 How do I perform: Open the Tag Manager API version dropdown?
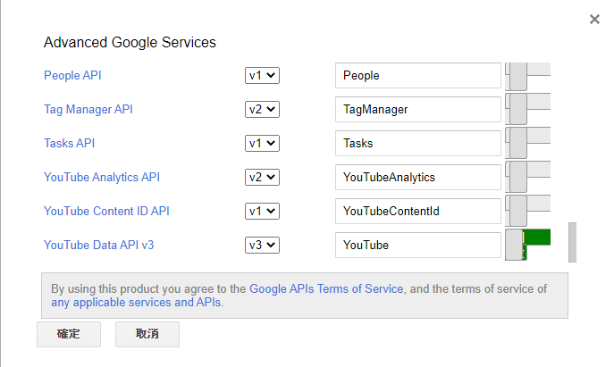pyautogui.click(x=262, y=109)
